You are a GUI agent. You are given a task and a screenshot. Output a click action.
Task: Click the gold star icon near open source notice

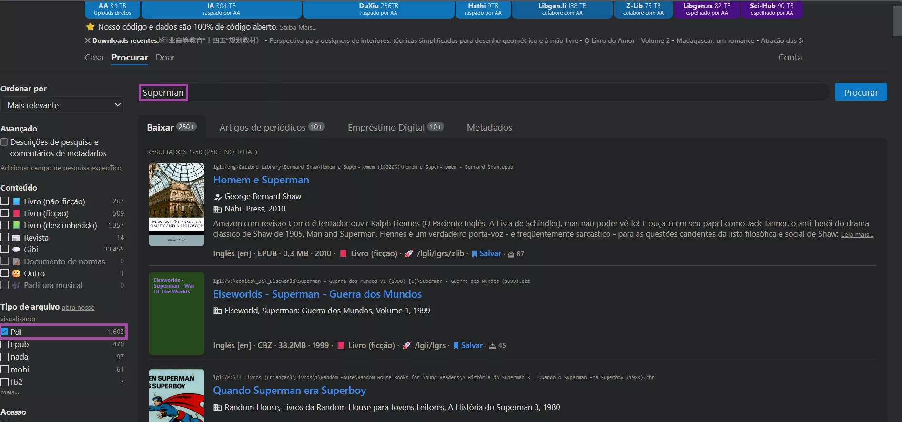90,27
